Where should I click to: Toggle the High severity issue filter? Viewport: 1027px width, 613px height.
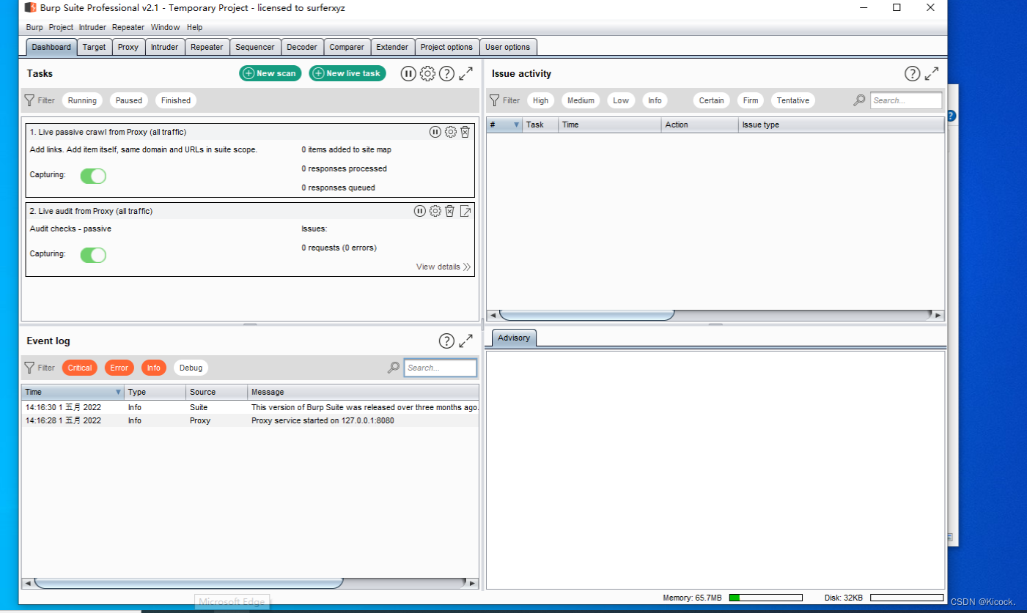540,100
